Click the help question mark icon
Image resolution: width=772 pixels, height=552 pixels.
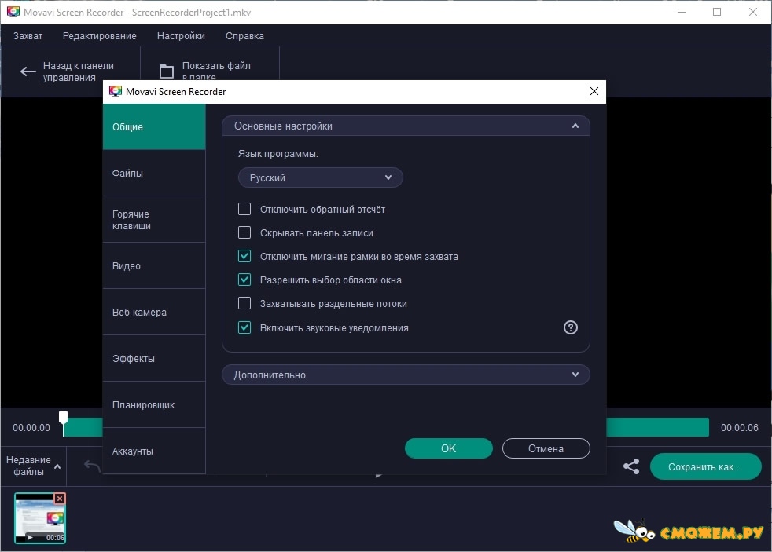(570, 327)
